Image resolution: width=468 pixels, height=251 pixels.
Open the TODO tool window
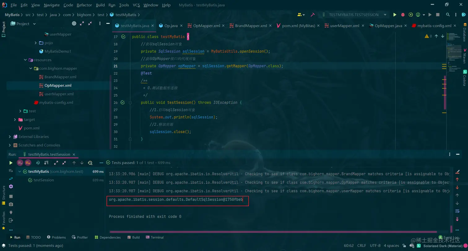point(33,237)
